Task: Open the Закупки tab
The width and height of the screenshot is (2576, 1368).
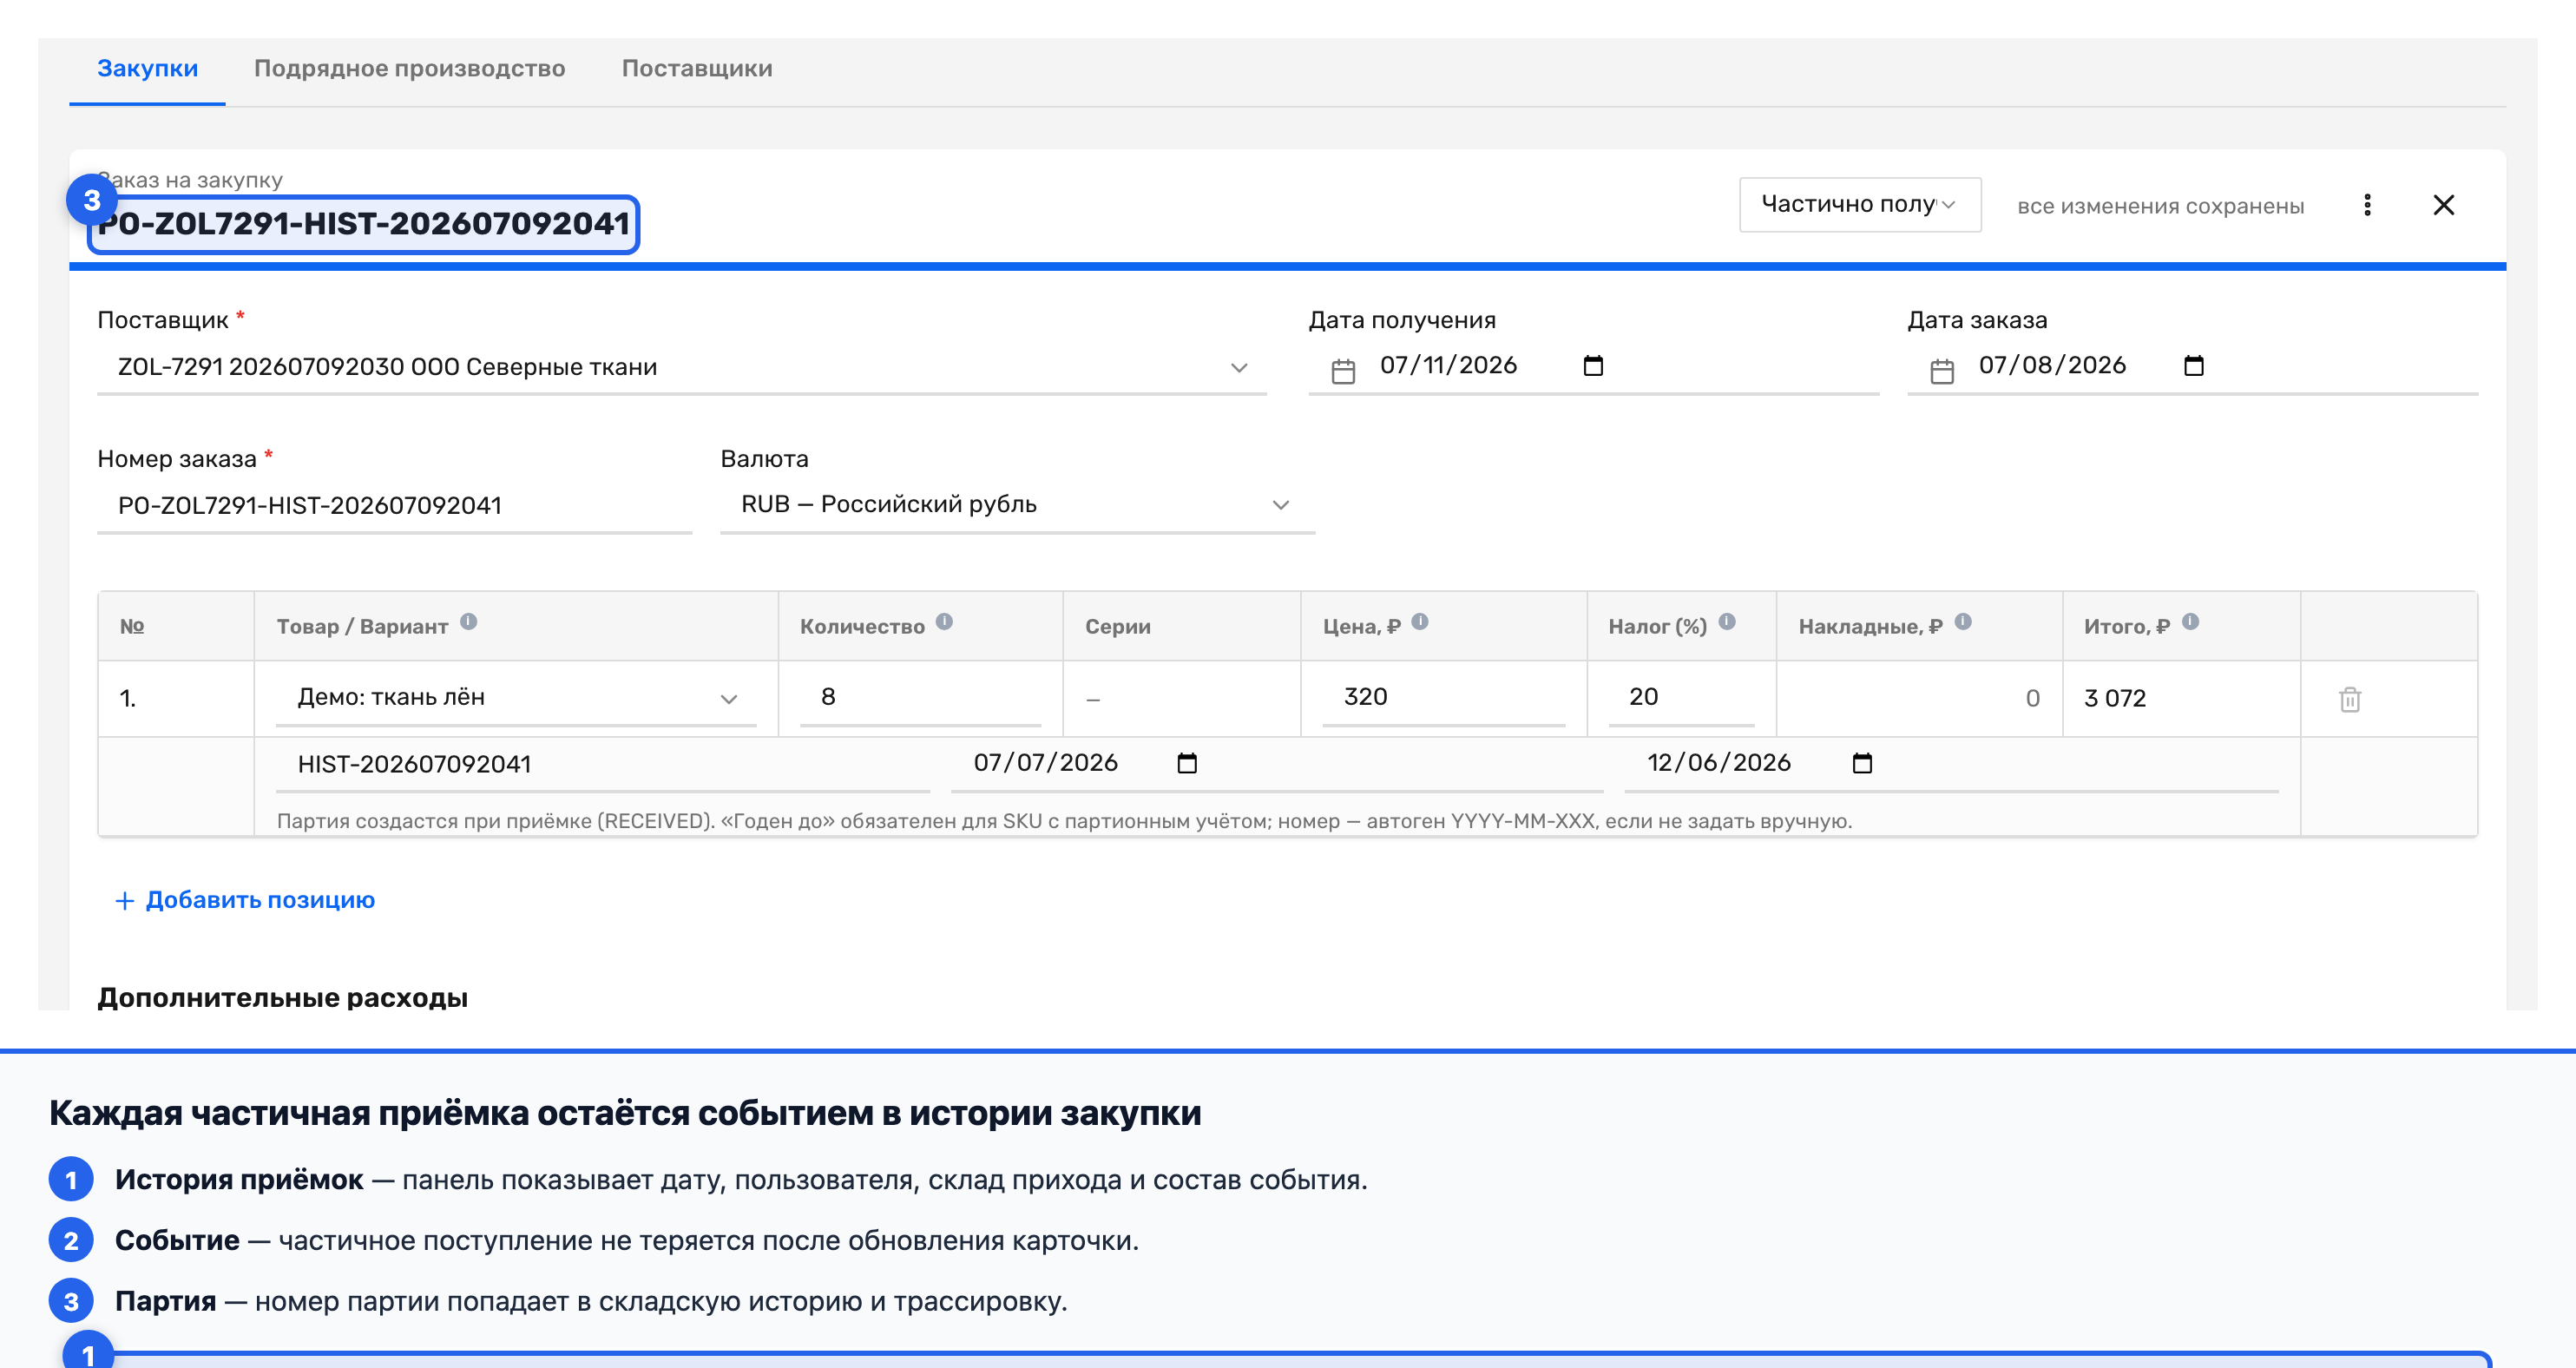Action: (x=147, y=68)
